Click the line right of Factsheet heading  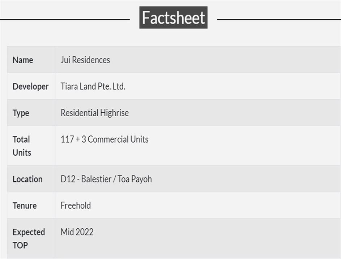coord(278,19)
